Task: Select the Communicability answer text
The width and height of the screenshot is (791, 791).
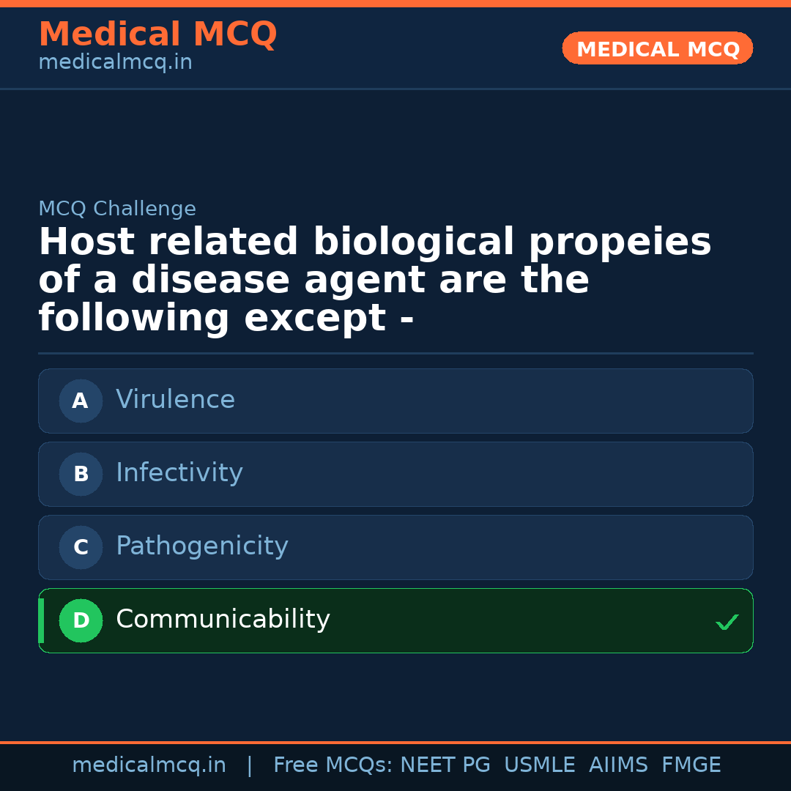Action: pyautogui.click(x=223, y=620)
